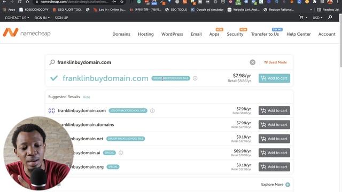Click info icon in suggested franklinbuydomain.com row
The image size is (342, 192).
[152, 110]
